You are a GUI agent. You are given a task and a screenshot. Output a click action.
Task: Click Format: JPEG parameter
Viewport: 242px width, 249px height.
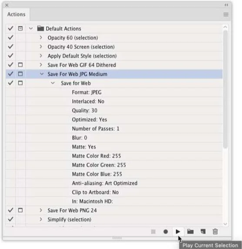tap(87, 92)
